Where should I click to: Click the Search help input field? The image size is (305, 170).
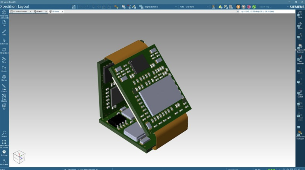coord(271,7)
